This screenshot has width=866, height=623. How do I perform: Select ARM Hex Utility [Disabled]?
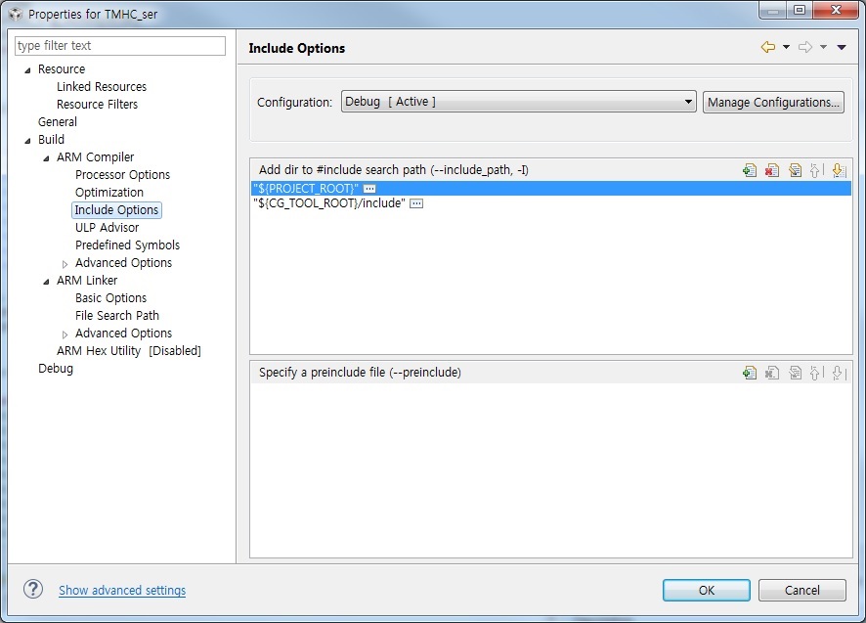point(129,351)
